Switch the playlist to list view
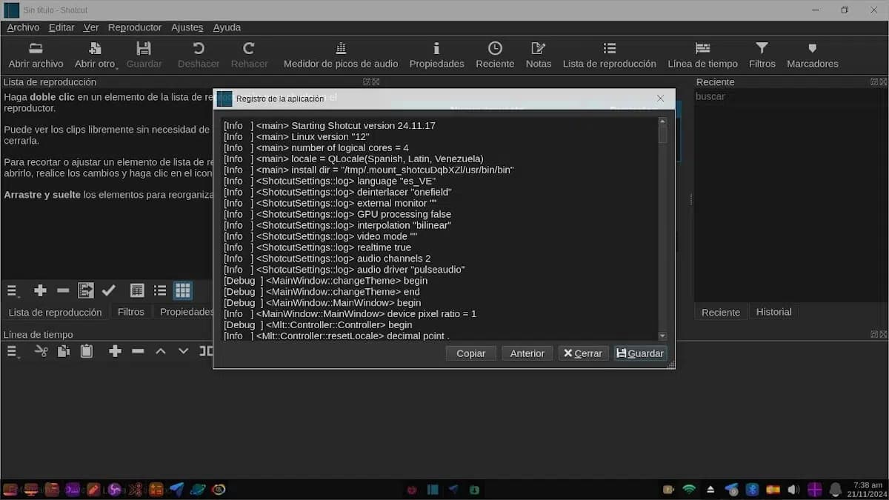This screenshot has width=889, height=500. click(x=160, y=290)
